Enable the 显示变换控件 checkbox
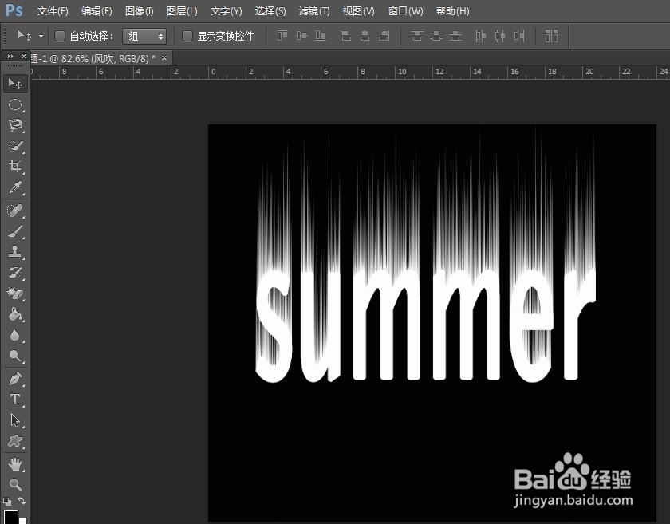 tap(187, 36)
